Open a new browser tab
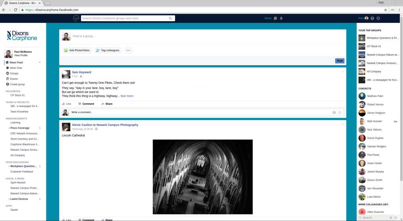The height and width of the screenshot is (221, 403). [x=47, y=3]
